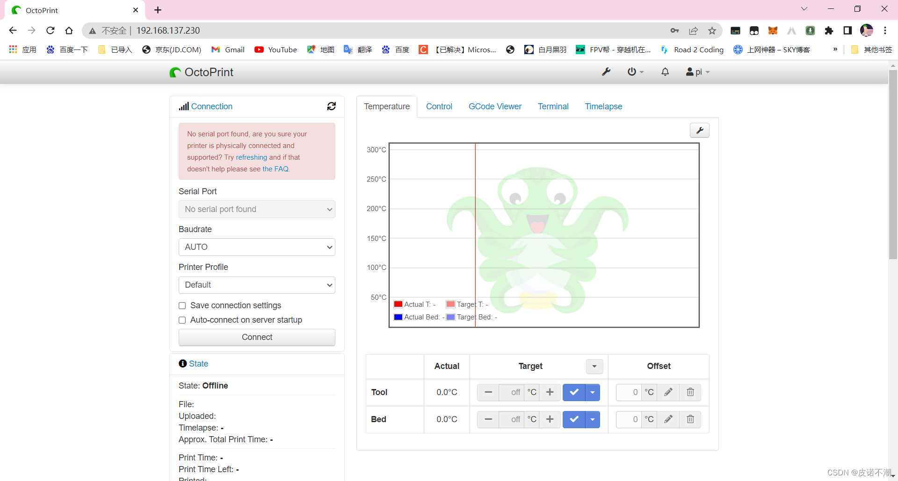The image size is (898, 481).
Task: Open the temperature graph settings wrench
Action: pyautogui.click(x=699, y=130)
